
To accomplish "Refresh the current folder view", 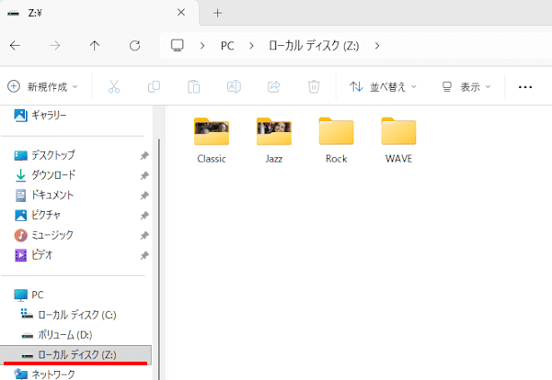I will [x=134, y=46].
